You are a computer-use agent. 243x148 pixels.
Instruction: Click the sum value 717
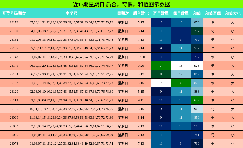197,31
